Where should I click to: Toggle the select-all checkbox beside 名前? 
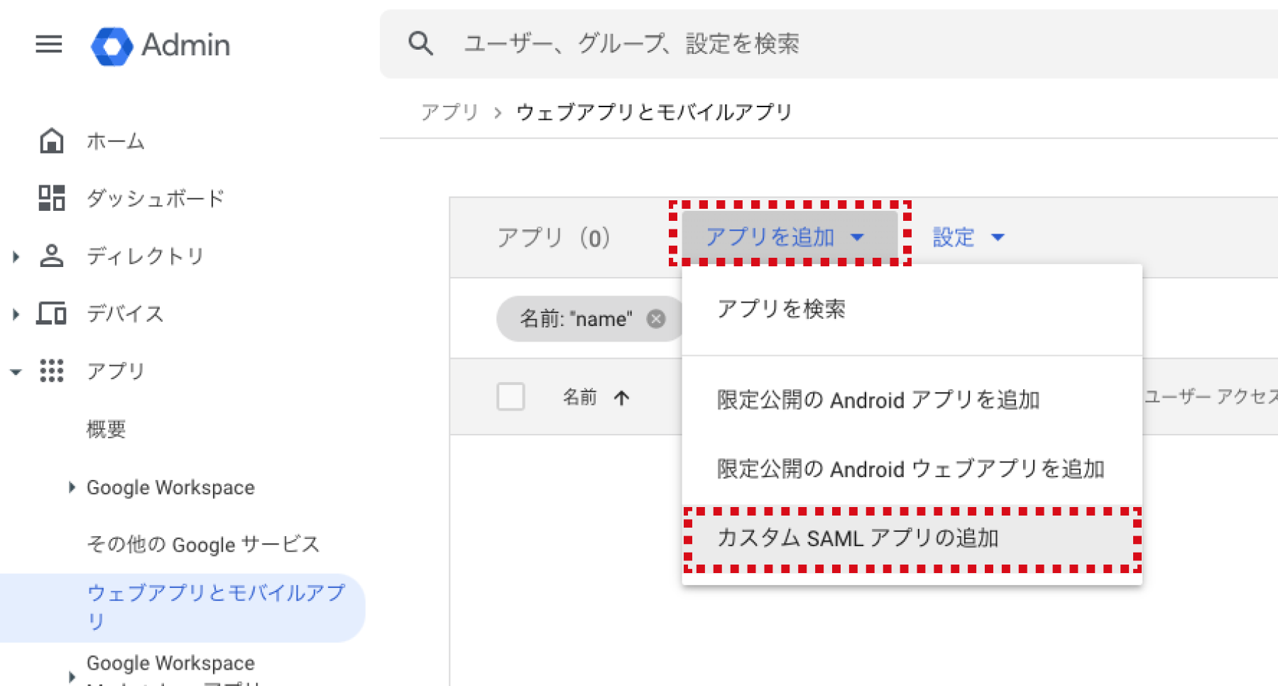510,397
